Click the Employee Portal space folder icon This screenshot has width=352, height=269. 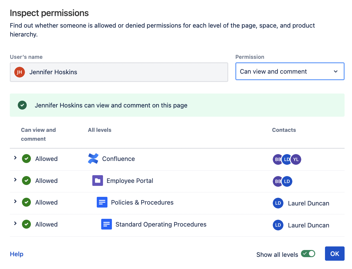coord(98,181)
